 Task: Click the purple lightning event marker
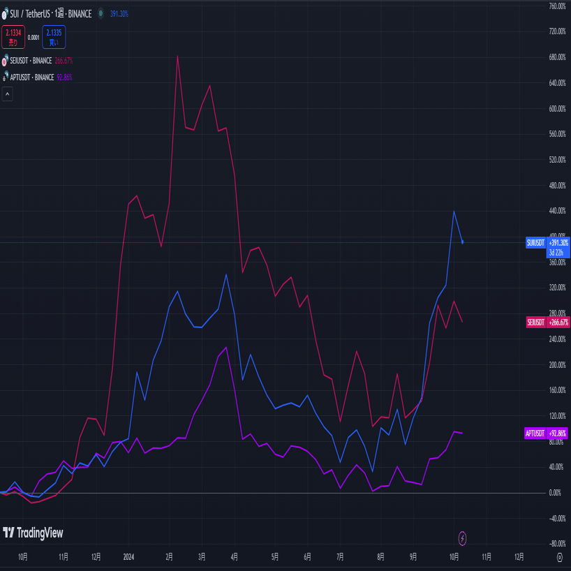462,538
